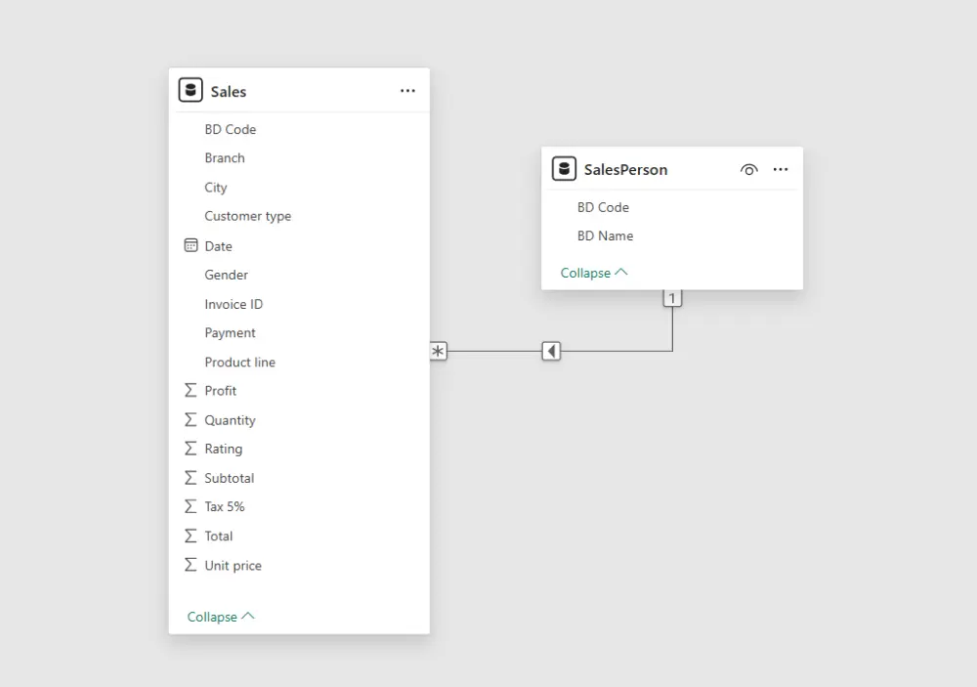Open the Sales table options menu
Image resolution: width=977 pixels, height=687 pixels.
[407, 90]
